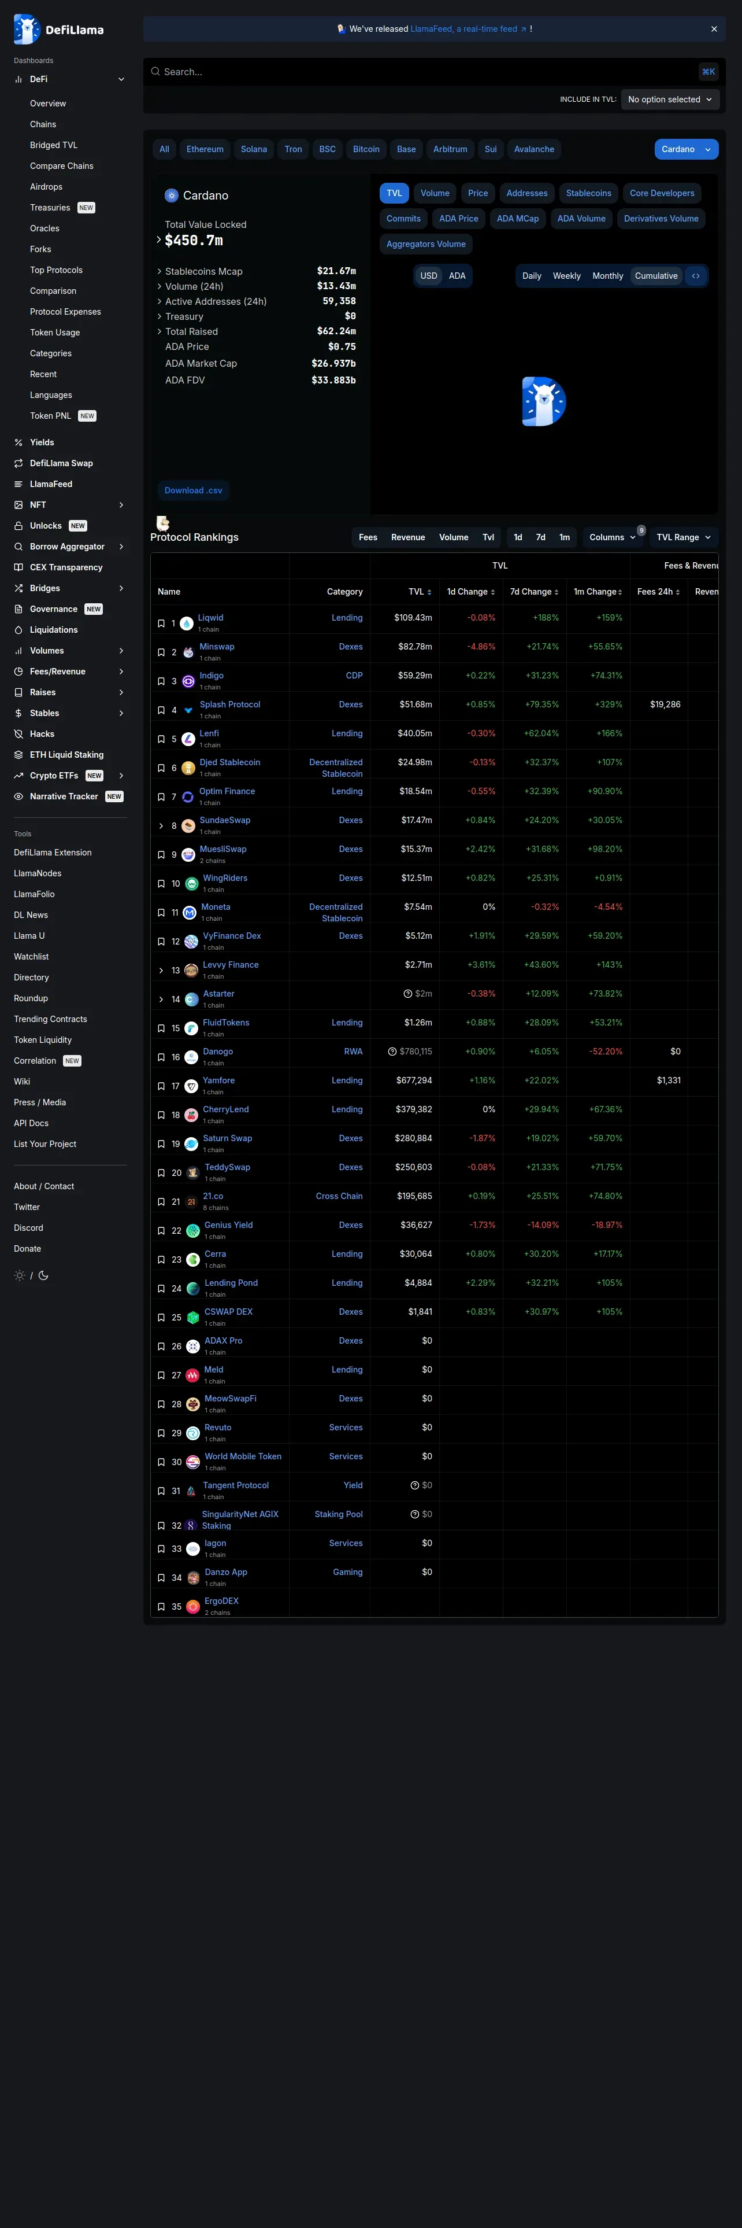Select the Bitcoin chain tab

pyautogui.click(x=366, y=150)
